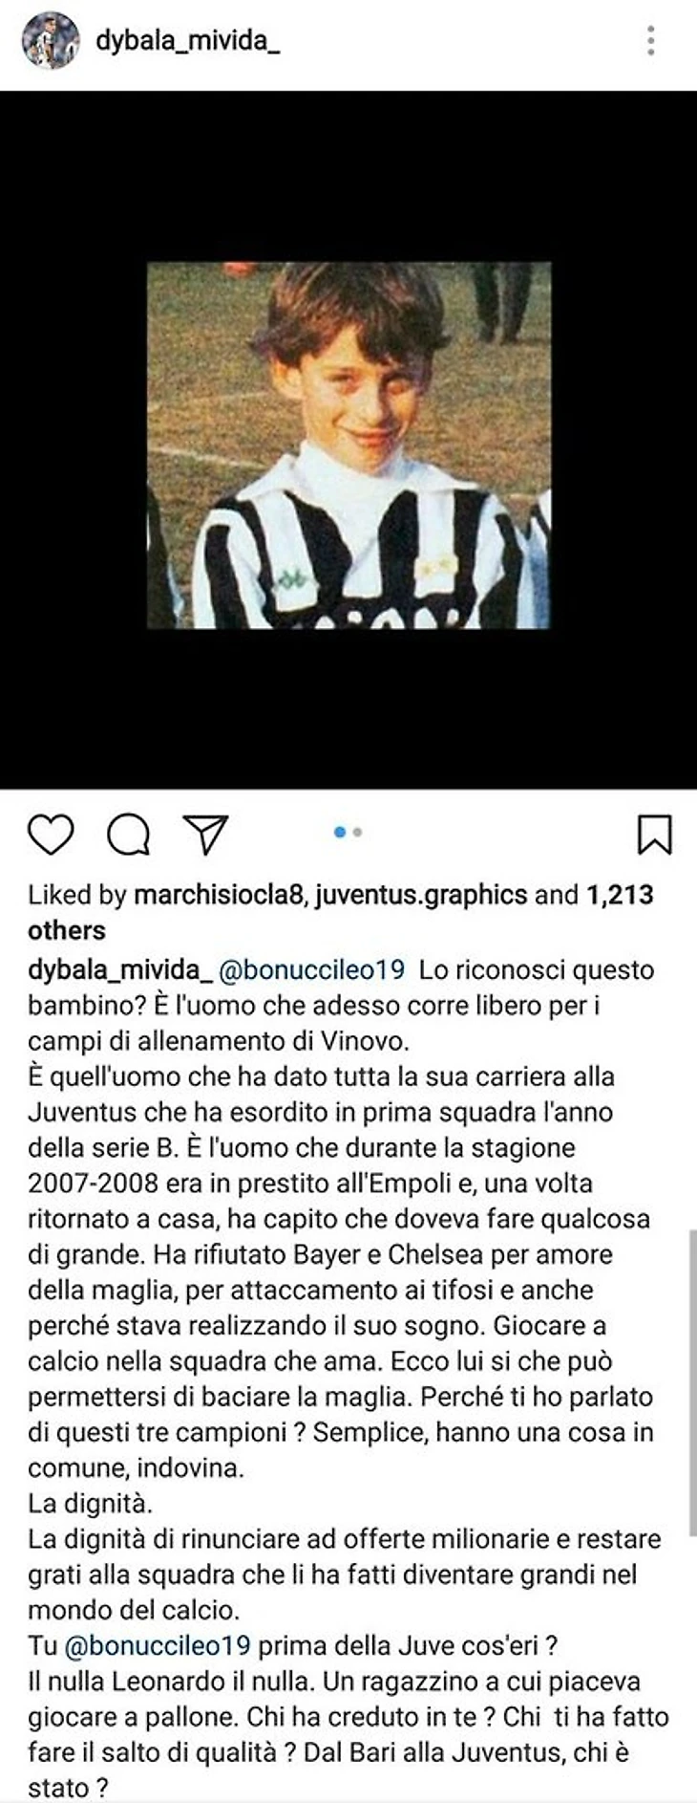Share post via the paper plane icon

pos(205,834)
